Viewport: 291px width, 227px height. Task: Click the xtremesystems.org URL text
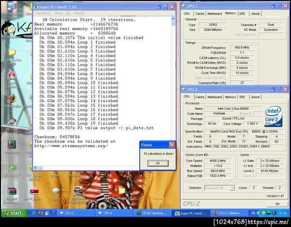coord(71,146)
